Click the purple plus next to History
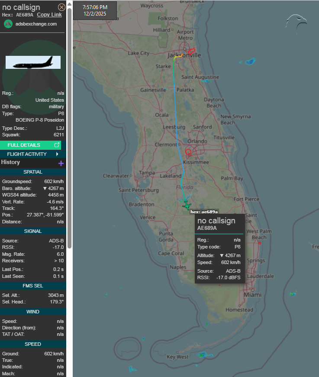 point(61,164)
